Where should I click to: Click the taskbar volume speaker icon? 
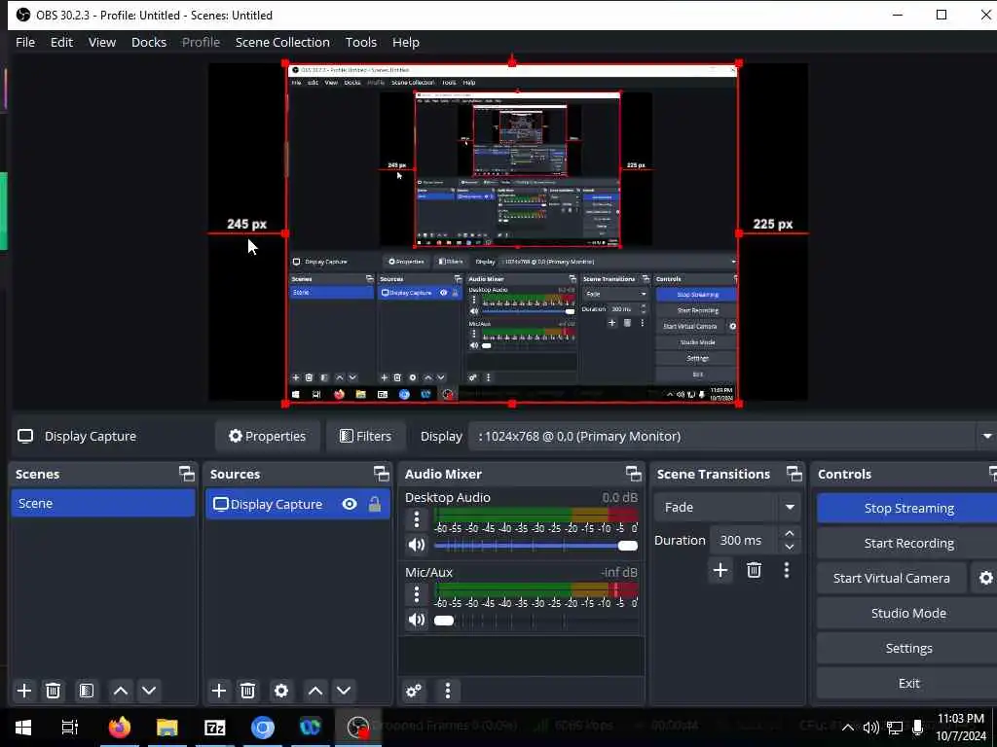(x=871, y=728)
